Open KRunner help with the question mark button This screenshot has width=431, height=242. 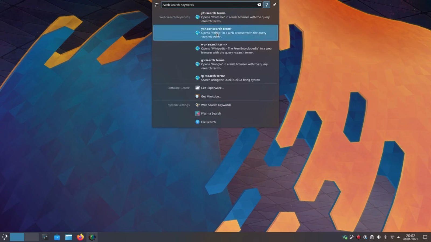(x=266, y=5)
